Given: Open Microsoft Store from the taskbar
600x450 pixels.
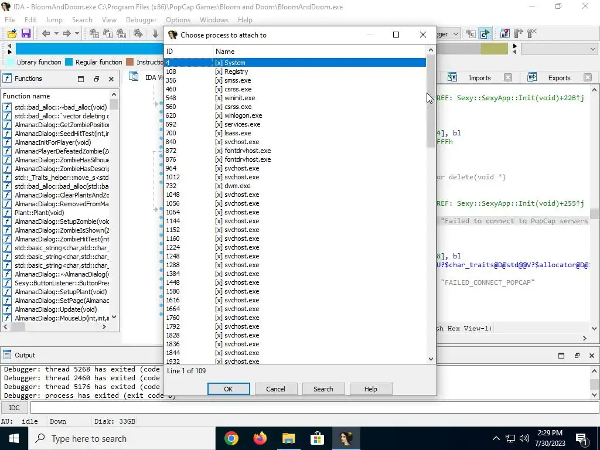Looking at the screenshot, I should [x=317, y=438].
